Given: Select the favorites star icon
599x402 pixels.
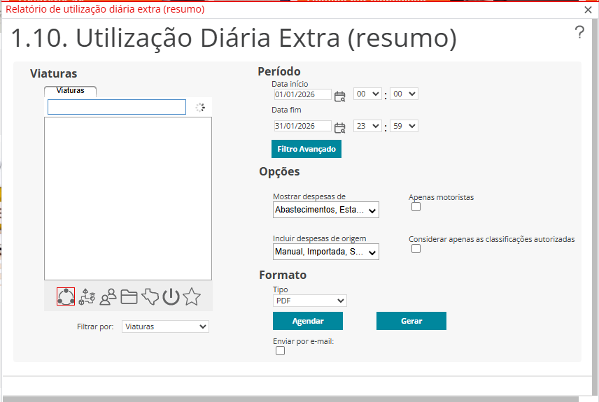Looking at the screenshot, I should point(192,297).
